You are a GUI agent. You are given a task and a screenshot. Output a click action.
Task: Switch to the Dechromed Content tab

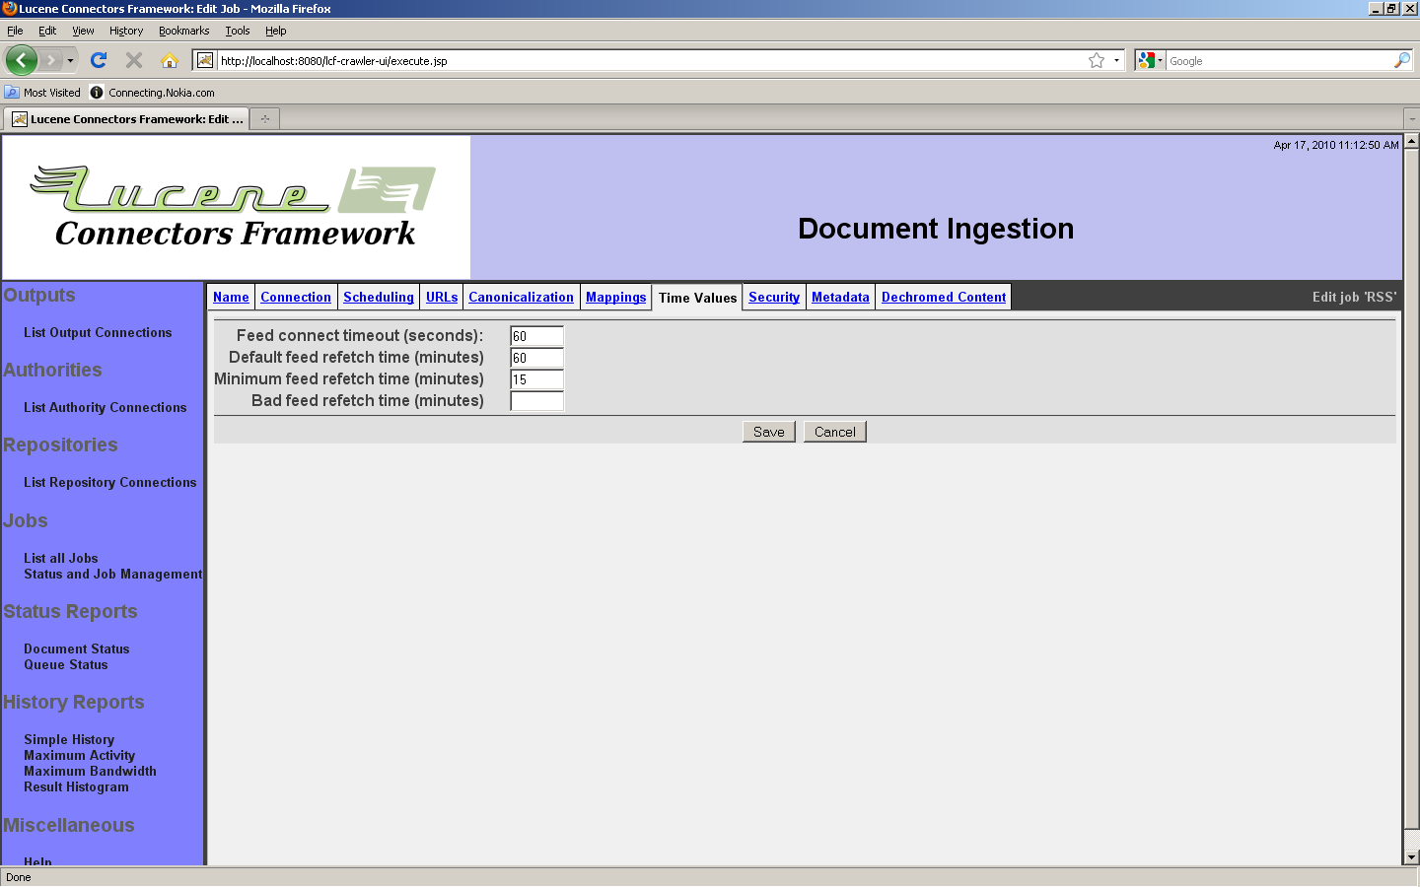point(943,297)
